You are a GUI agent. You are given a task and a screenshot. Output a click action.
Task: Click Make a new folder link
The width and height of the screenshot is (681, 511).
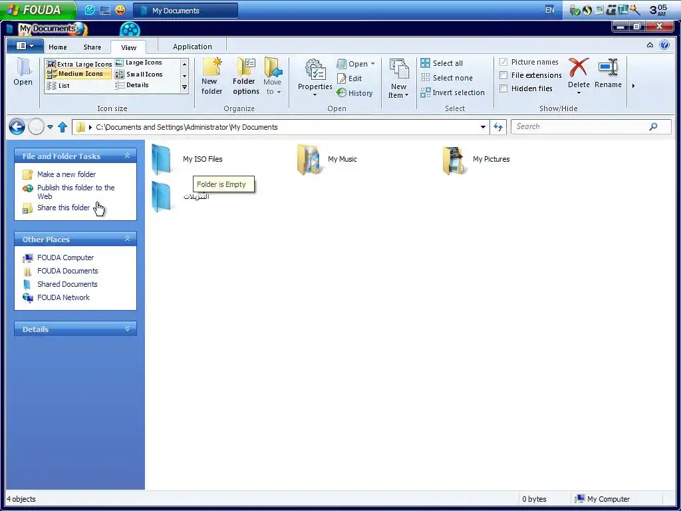(67, 174)
